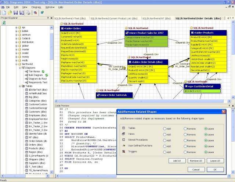Select Remove radio button for Views
The height and width of the screenshot is (182, 235).
185,135
